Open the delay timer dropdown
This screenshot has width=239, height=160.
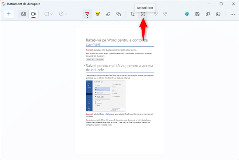pos(63,14)
